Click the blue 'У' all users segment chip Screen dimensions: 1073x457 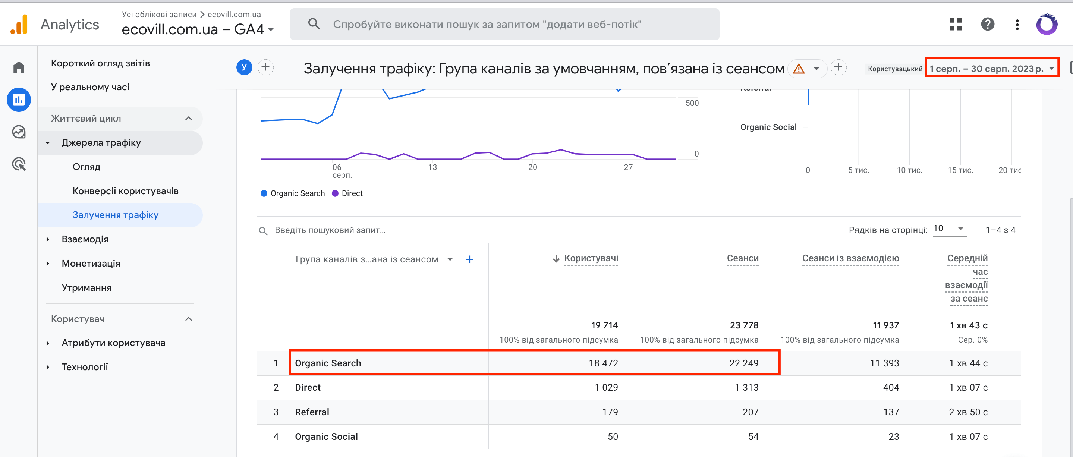pos(244,67)
